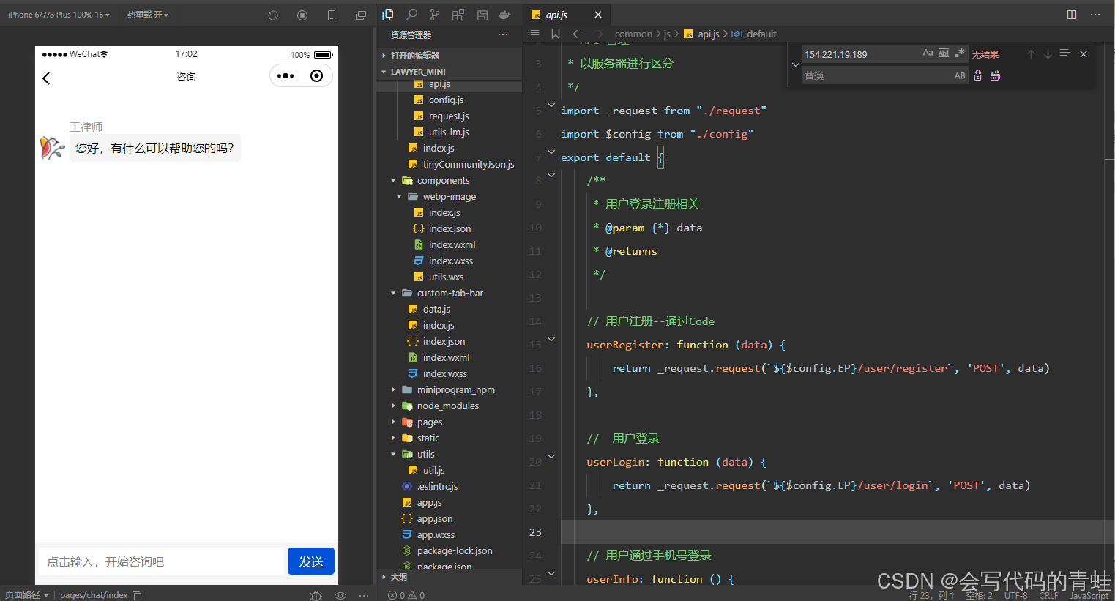Go to next match arrow in find widget
Screen dimensions: 1115x601
(x=1048, y=54)
